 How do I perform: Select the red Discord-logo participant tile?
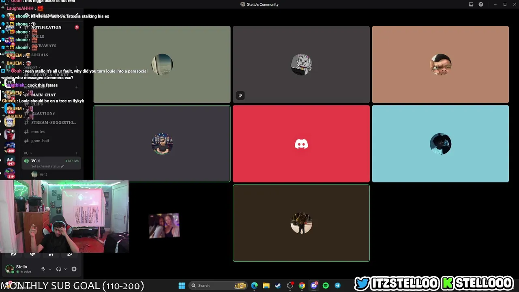[301, 144]
